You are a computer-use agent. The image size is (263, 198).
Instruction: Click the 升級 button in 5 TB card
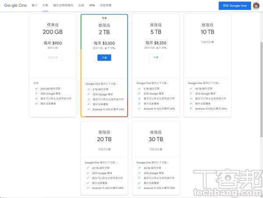coord(156,57)
